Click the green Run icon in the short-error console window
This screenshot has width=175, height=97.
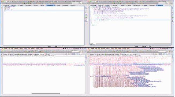(32, 52)
